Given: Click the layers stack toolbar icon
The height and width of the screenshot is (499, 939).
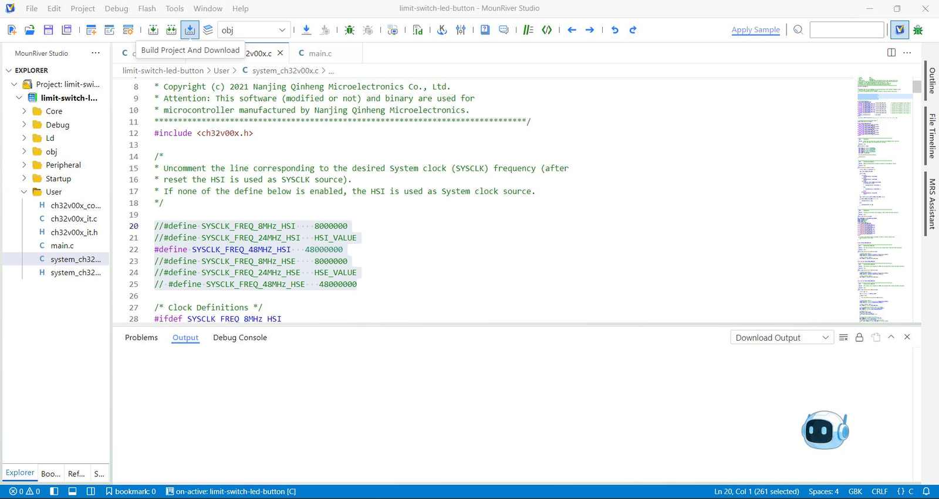Looking at the screenshot, I should coord(208,30).
